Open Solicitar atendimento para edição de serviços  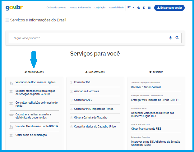35,92
